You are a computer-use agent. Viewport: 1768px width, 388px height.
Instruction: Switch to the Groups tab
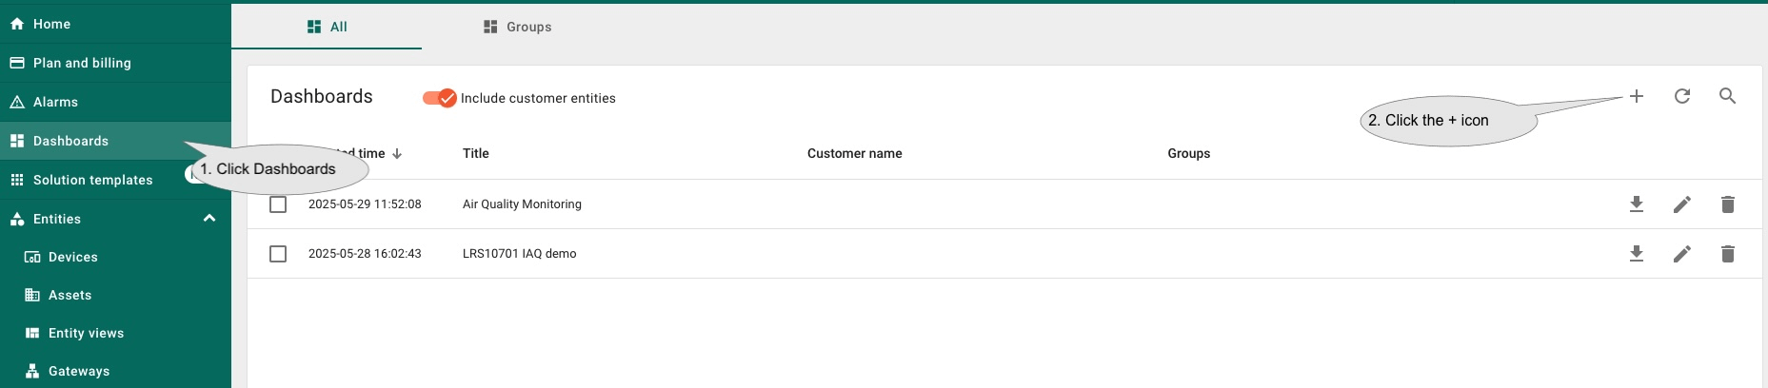tap(517, 27)
